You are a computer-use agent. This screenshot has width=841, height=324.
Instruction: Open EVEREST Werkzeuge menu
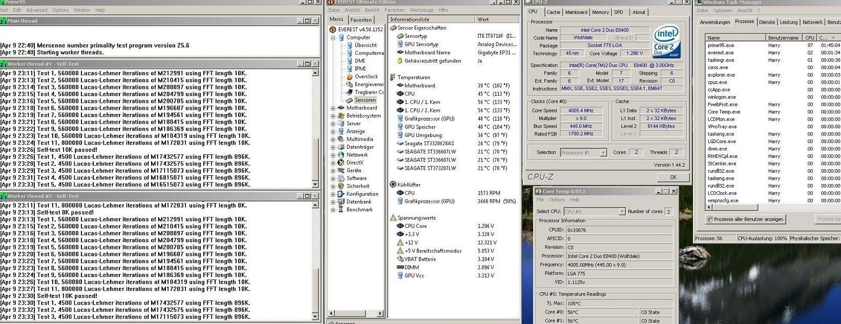pos(422,10)
